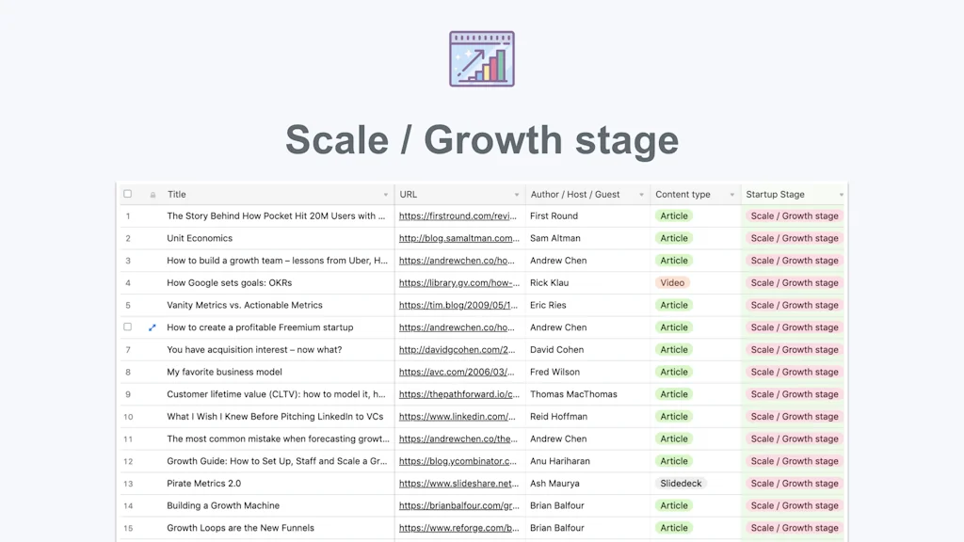
Task: Follow Sam Altman's blog URL link
Action: [x=455, y=238]
